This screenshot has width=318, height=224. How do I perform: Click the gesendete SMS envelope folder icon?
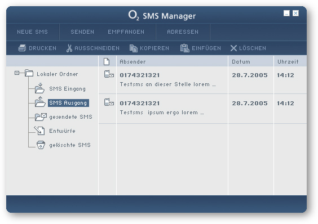pos(41,117)
